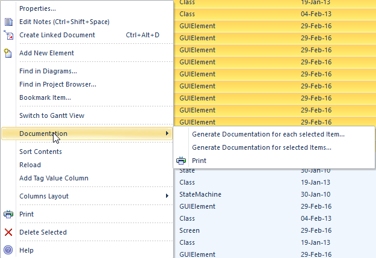Select Find in Project Browser...
The width and height of the screenshot is (376, 258).
pos(58,84)
